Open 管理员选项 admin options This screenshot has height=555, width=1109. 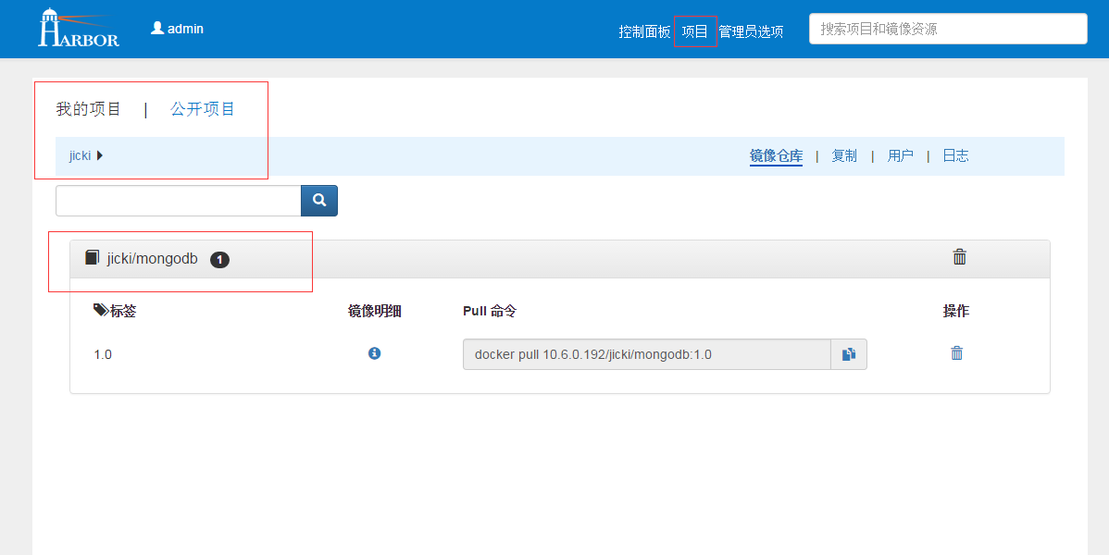coord(751,31)
